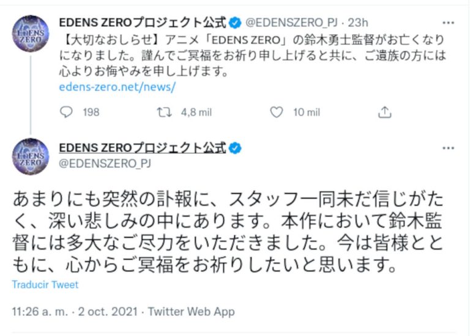Viewport: 470px width, 336px height.
Task: Open the bold profile name in the second tweet
Action: point(142,148)
